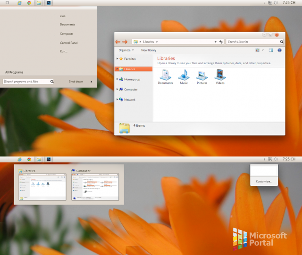Open Photoshop from the taskbar beside the Start button

(49, 3)
